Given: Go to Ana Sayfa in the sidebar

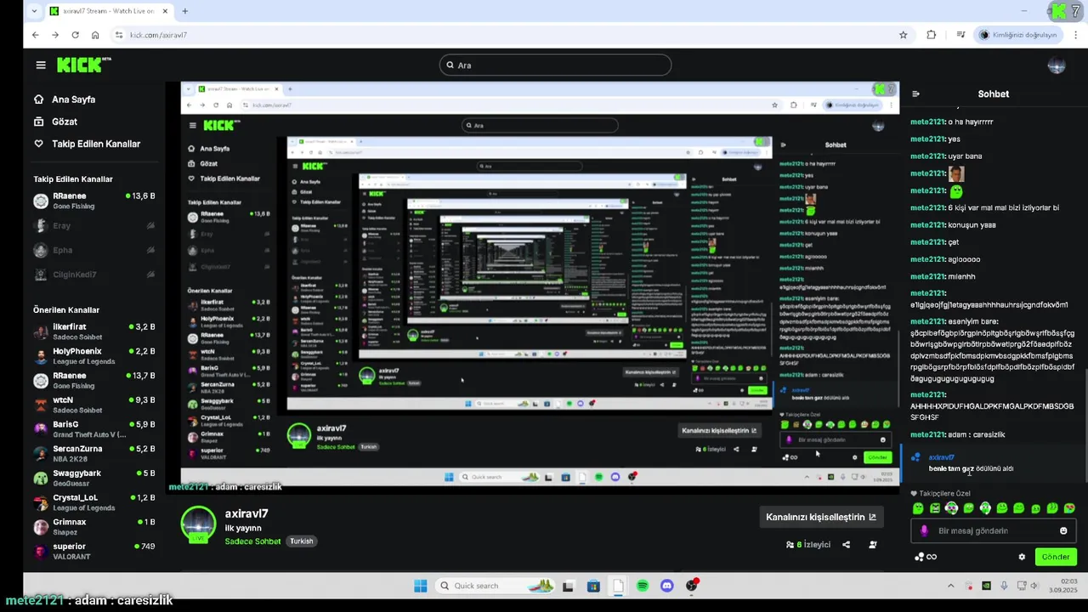Looking at the screenshot, I should (73, 99).
